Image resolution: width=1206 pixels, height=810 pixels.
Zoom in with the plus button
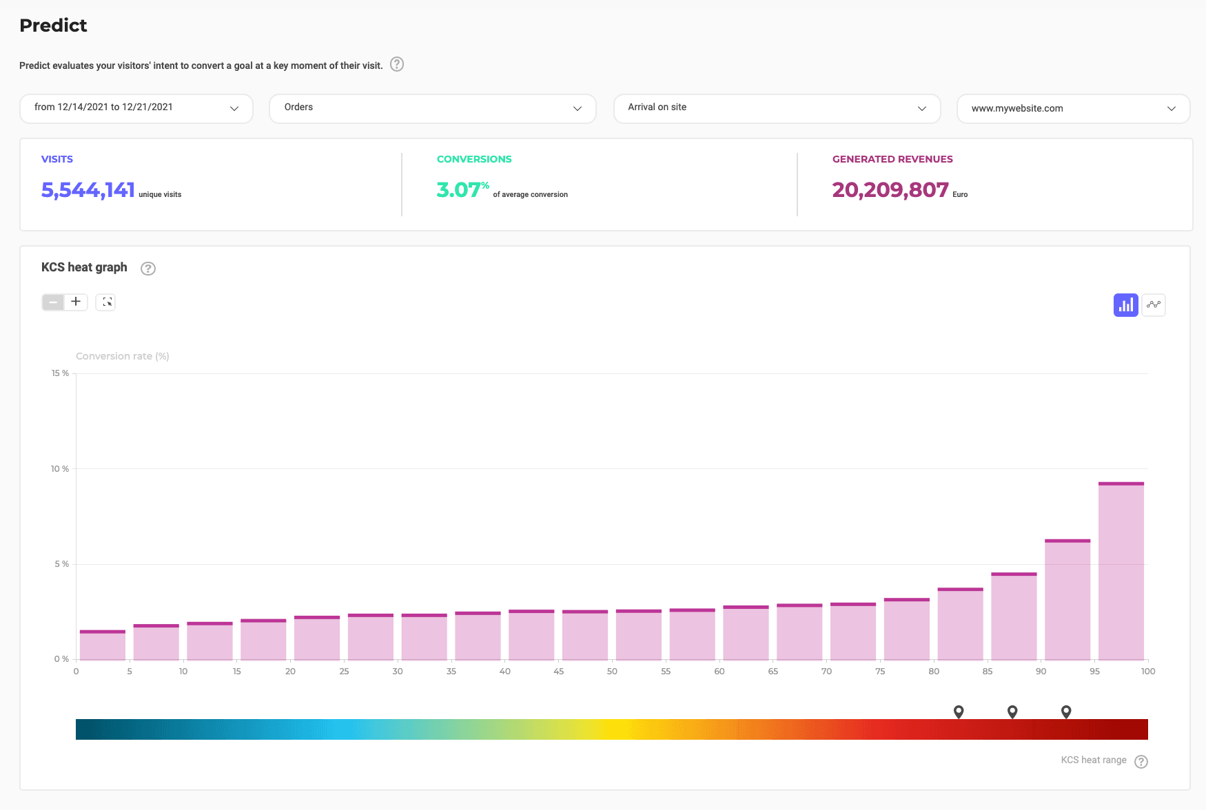(x=76, y=302)
